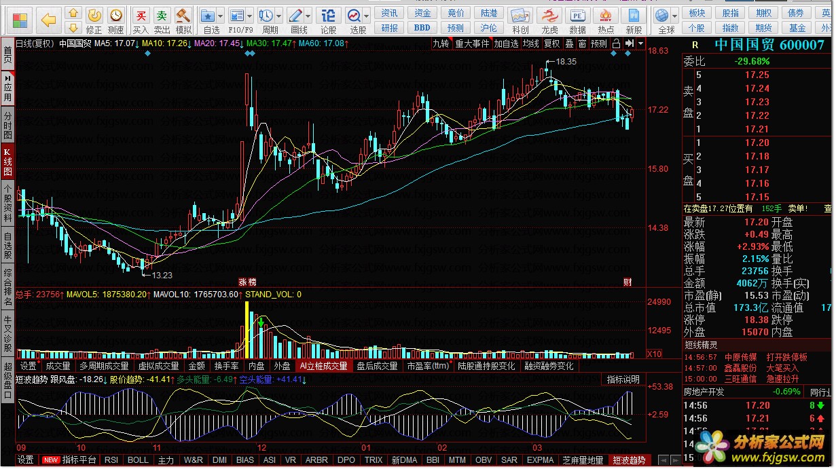Open 指标说明 indicator description
This screenshot has width=836, height=469.
click(623, 379)
